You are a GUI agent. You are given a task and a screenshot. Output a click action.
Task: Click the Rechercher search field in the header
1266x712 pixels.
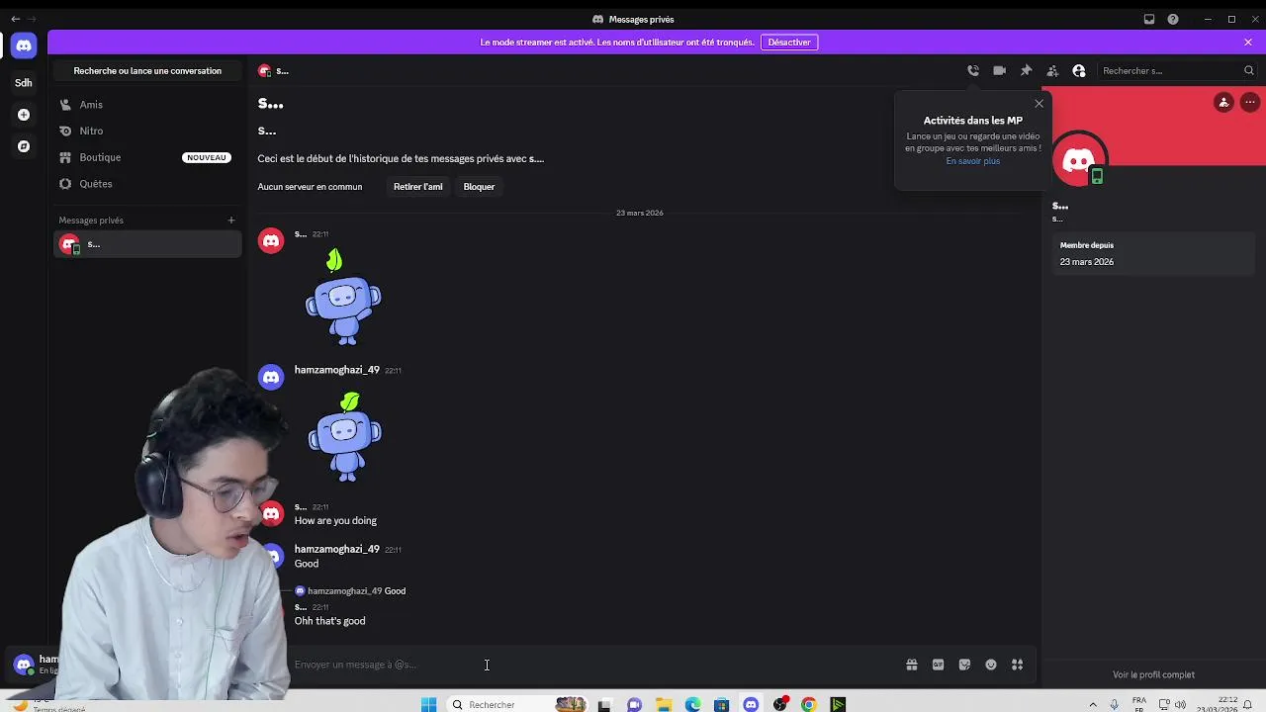(x=1177, y=70)
